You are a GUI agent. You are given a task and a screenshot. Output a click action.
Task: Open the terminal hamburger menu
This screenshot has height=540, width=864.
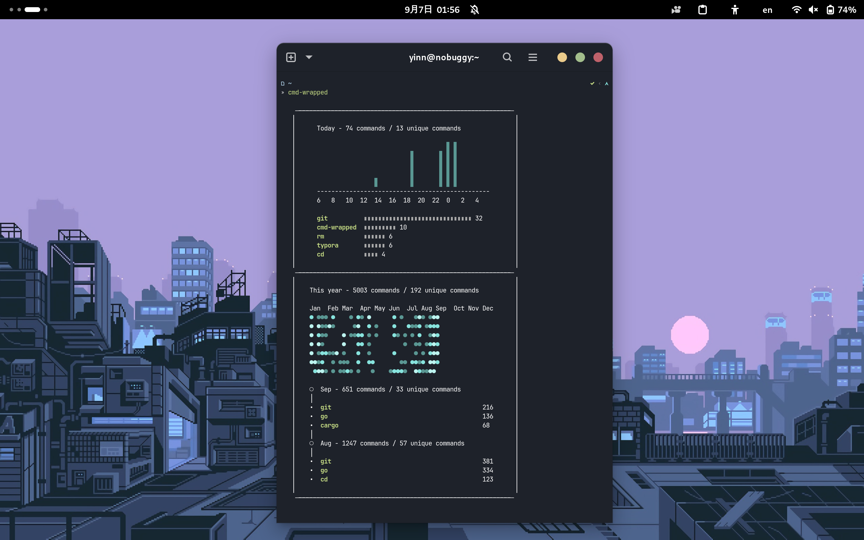[533, 57]
